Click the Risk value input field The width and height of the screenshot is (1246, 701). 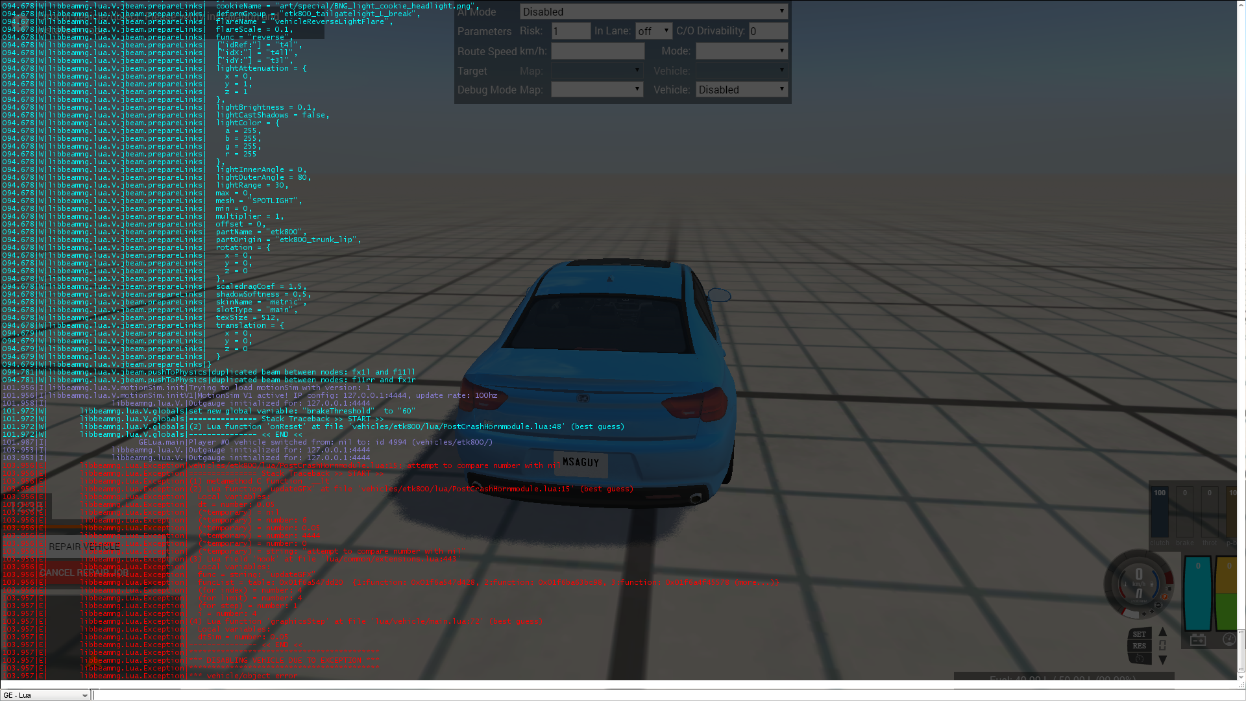570,31
